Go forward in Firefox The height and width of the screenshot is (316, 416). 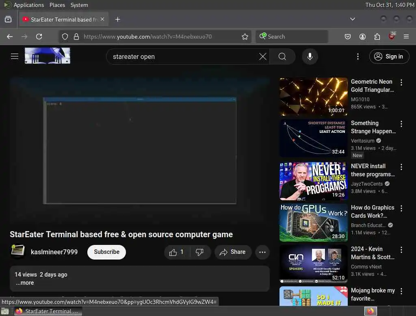tap(24, 37)
